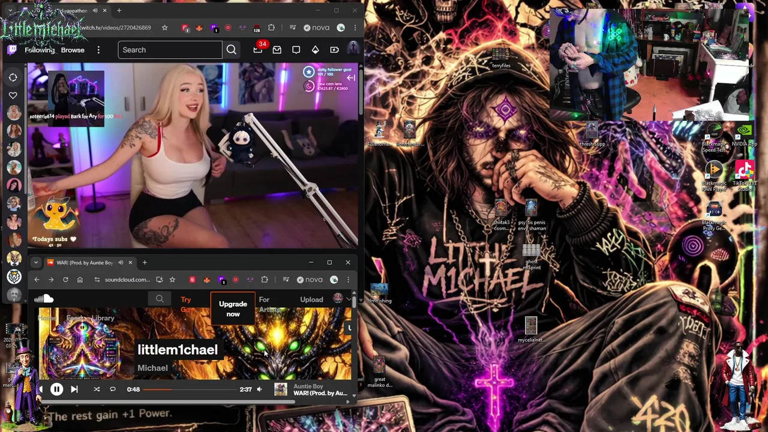Image resolution: width=768 pixels, height=432 pixels.
Task: Seek on the SoundCloud progress bar
Action: pyautogui.click(x=190, y=389)
